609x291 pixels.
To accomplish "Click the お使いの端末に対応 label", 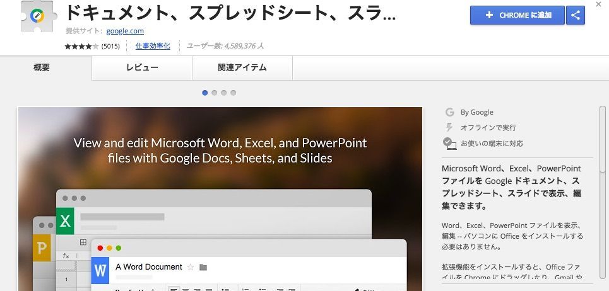I will pos(492,144).
